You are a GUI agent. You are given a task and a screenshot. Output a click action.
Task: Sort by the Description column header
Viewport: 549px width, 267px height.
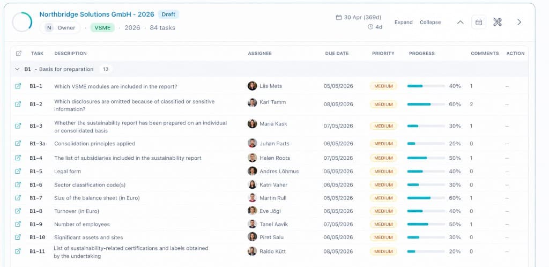click(x=70, y=53)
